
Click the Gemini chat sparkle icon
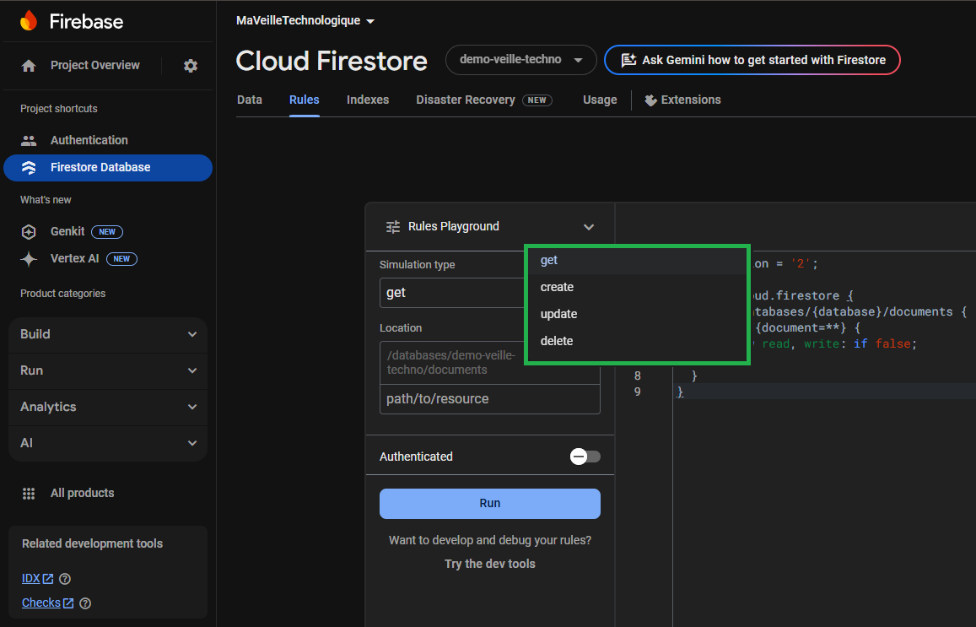(x=628, y=60)
